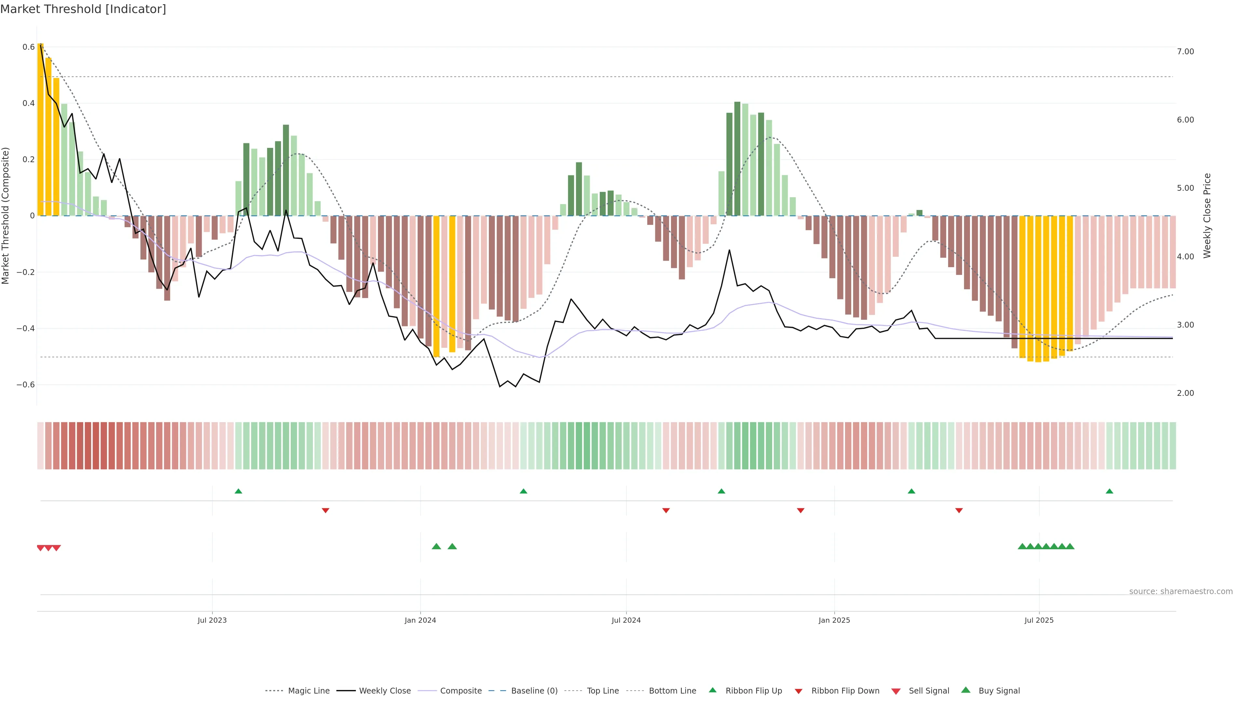Toggle the Composite legend entry
The image size is (1249, 702).
[x=461, y=691]
